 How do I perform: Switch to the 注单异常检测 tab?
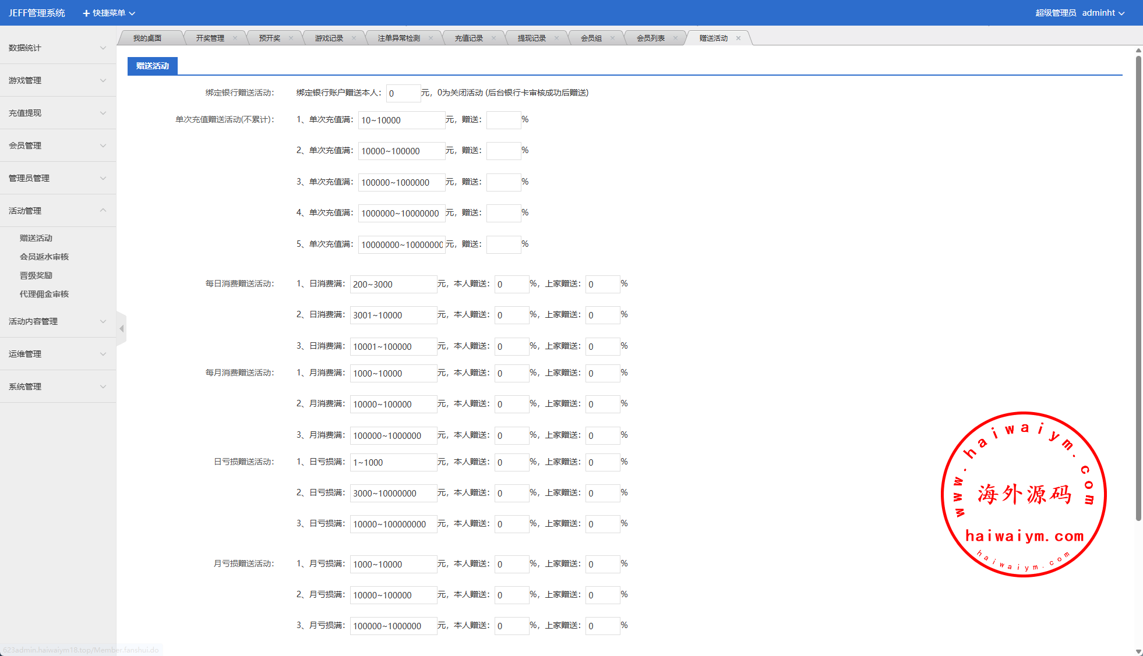(x=398, y=38)
